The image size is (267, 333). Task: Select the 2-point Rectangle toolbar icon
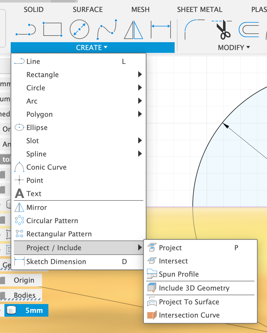(x=52, y=30)
